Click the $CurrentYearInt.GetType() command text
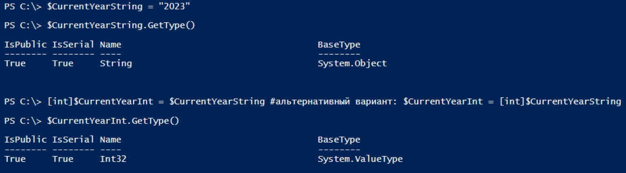This screenshot has height=173, width=626. 113,120
